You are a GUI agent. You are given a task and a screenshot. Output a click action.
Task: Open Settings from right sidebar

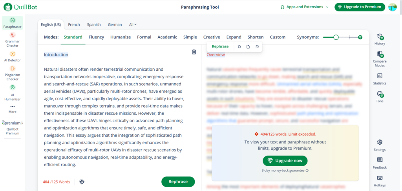pyautogui.click(x=380, y=145)
